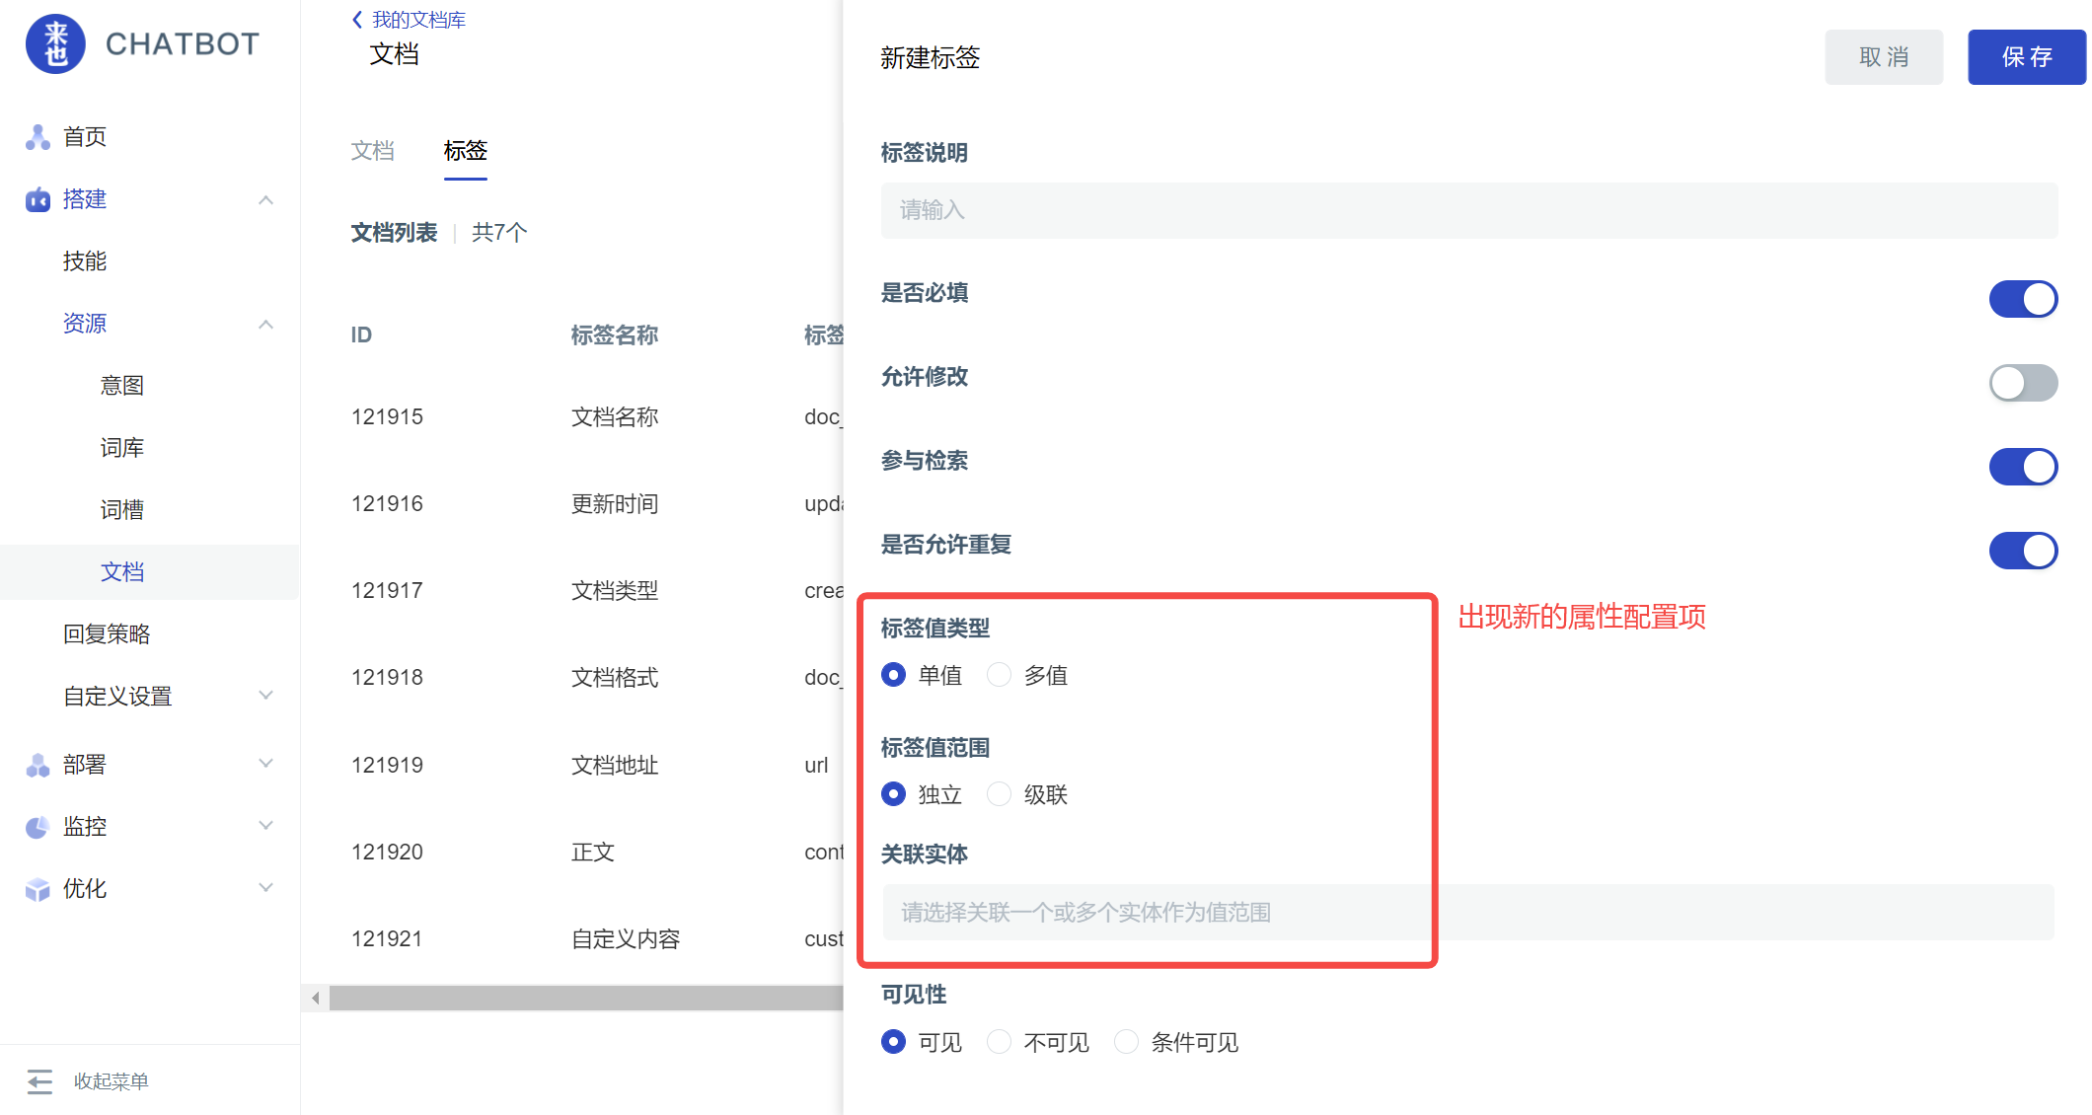
Task: Click row ID 121918
Action: pos(387,678)
